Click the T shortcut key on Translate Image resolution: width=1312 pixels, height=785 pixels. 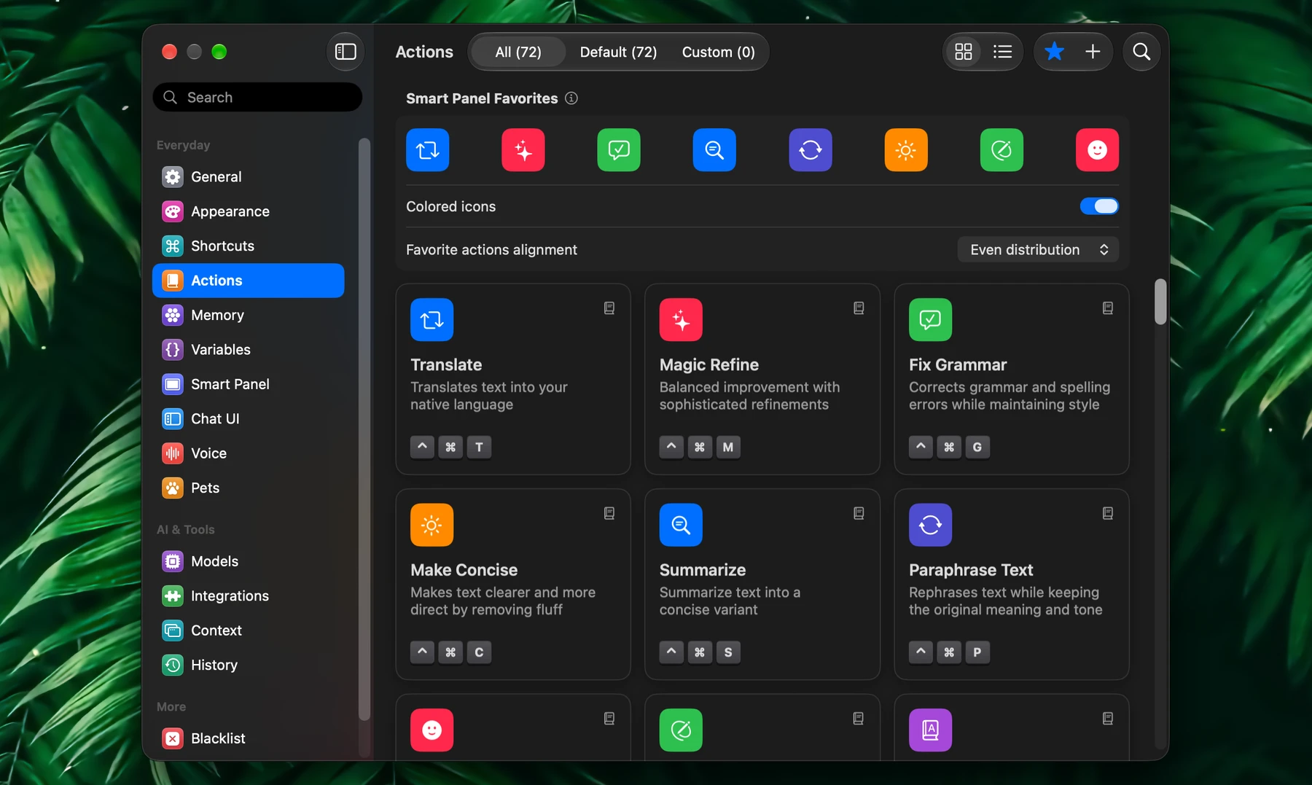click(x=479, y=447)
